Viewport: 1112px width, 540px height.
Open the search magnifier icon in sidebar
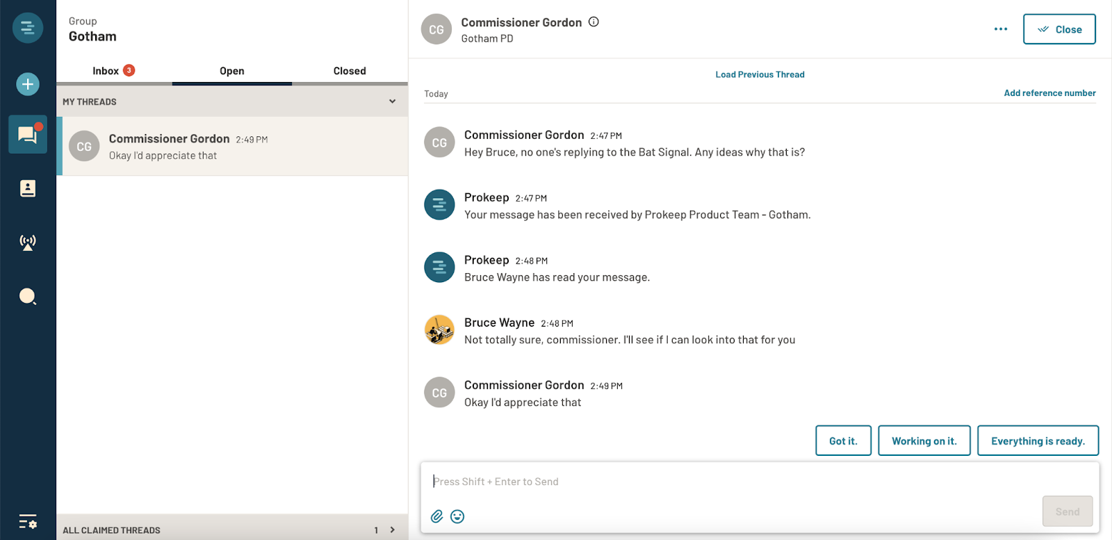coord(28,297)
